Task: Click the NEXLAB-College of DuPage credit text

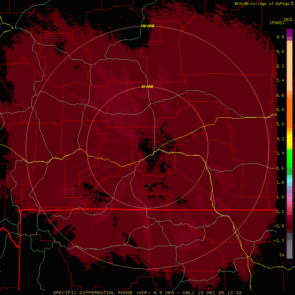Action: 262,4
